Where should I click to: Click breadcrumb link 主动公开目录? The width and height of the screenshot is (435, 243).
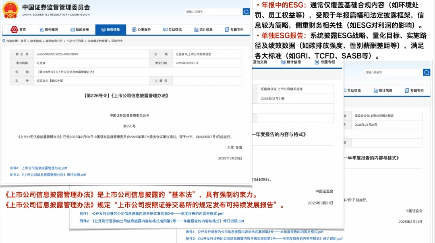(x=75, y=41)
